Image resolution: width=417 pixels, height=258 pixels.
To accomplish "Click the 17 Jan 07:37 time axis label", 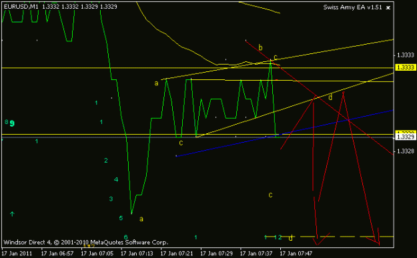I will click(256, 253).
